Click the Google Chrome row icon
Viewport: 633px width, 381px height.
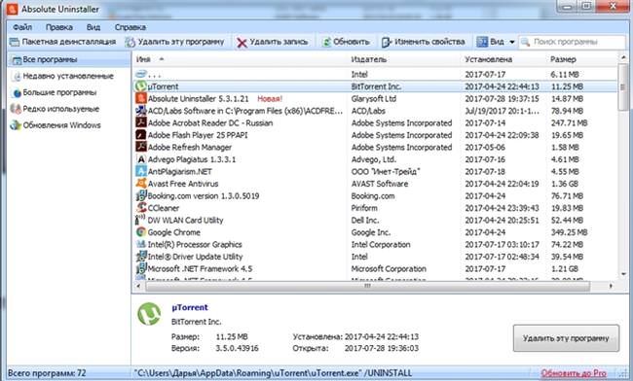point(141,232)
